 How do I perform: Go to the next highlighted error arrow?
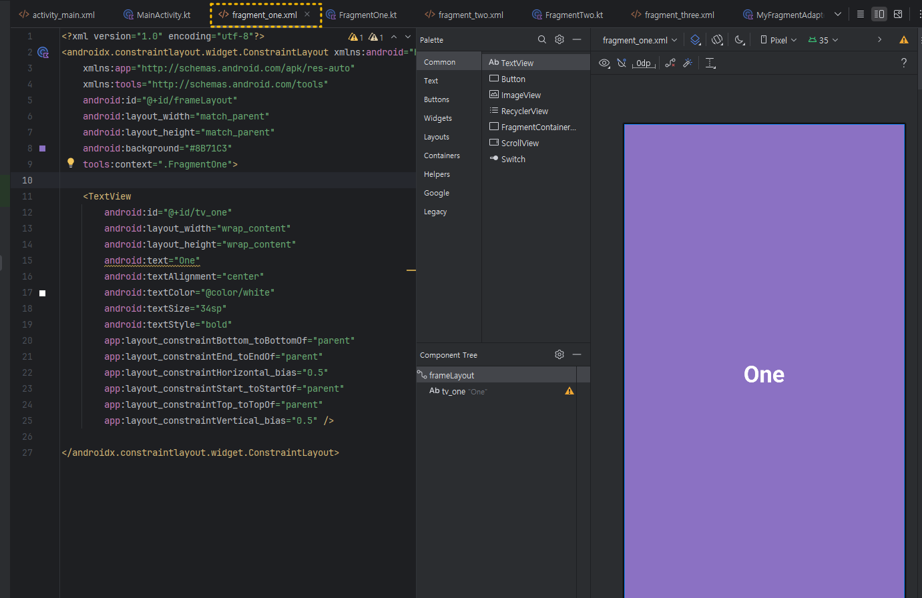point(408,37)
